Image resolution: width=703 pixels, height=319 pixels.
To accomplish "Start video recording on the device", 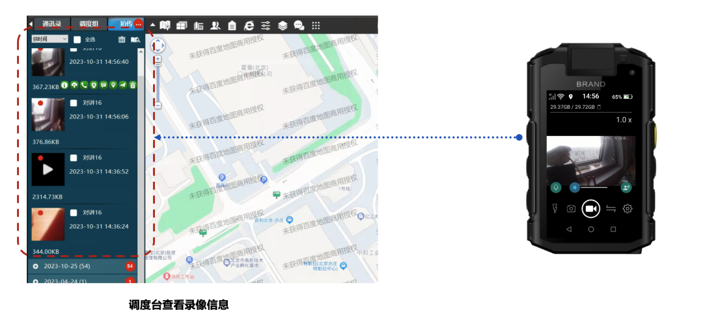I will [x=591, y=208].
